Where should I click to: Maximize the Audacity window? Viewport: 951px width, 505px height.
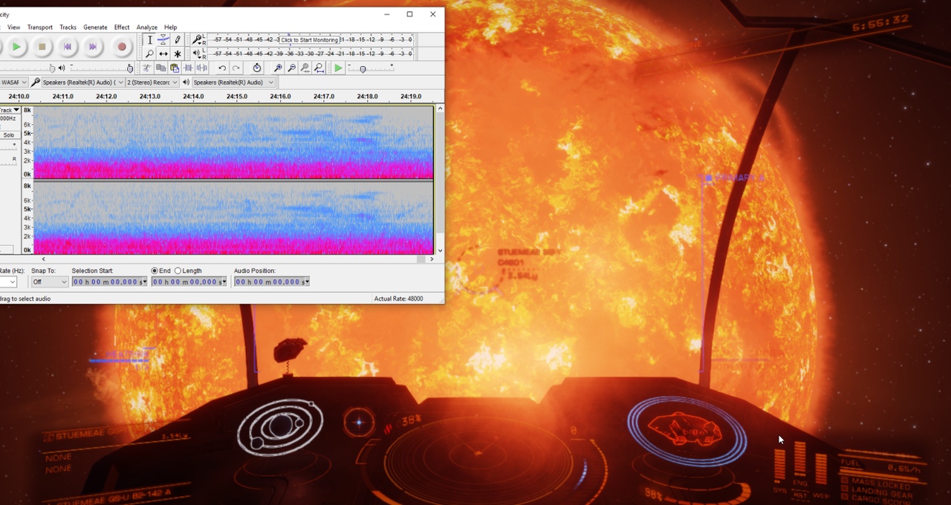pyautogui.click(x=409, y=14)
